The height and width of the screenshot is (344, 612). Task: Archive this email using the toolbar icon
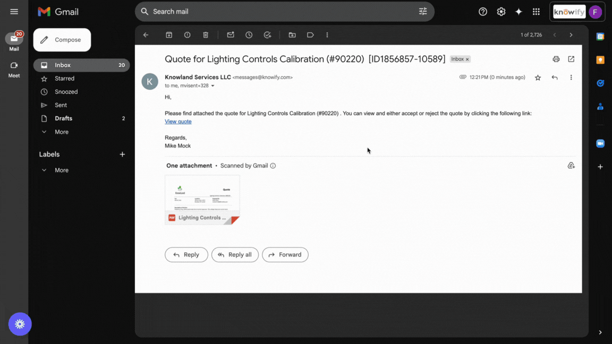coord(169,35)
